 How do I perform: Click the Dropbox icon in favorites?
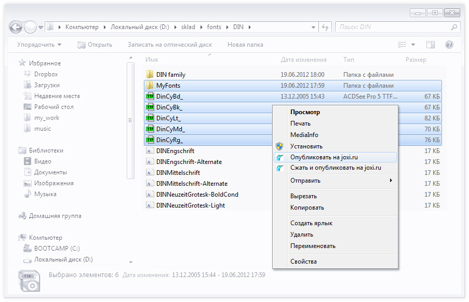(x=28, y=74)
